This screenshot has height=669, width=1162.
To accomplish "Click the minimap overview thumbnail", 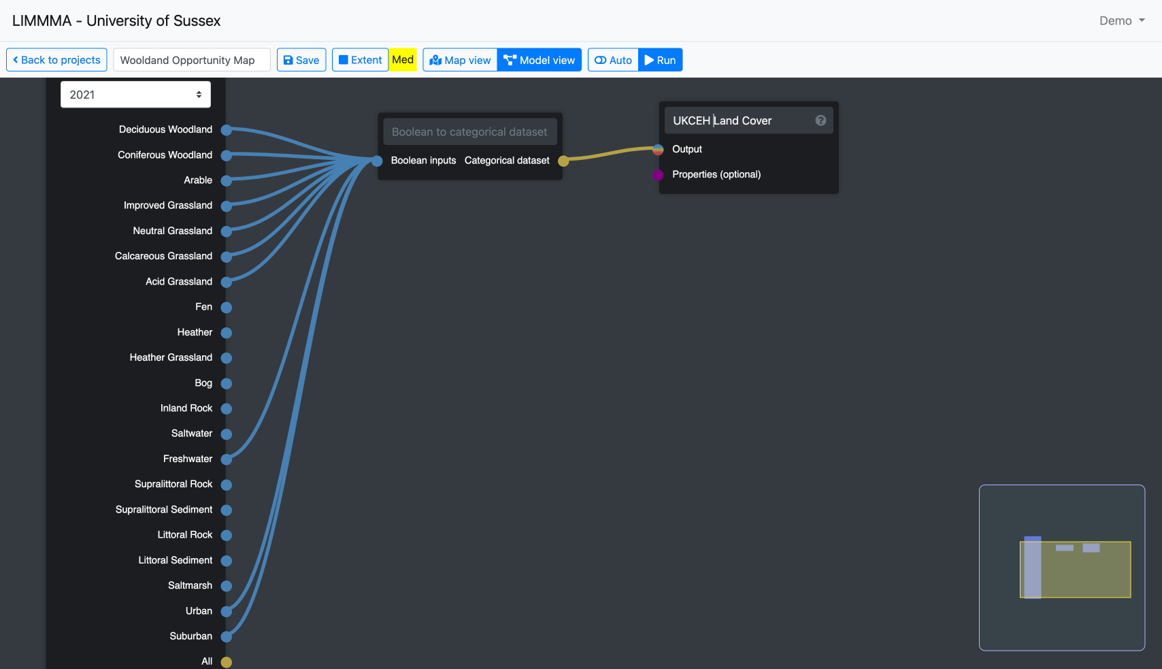I will point(1061,568).
